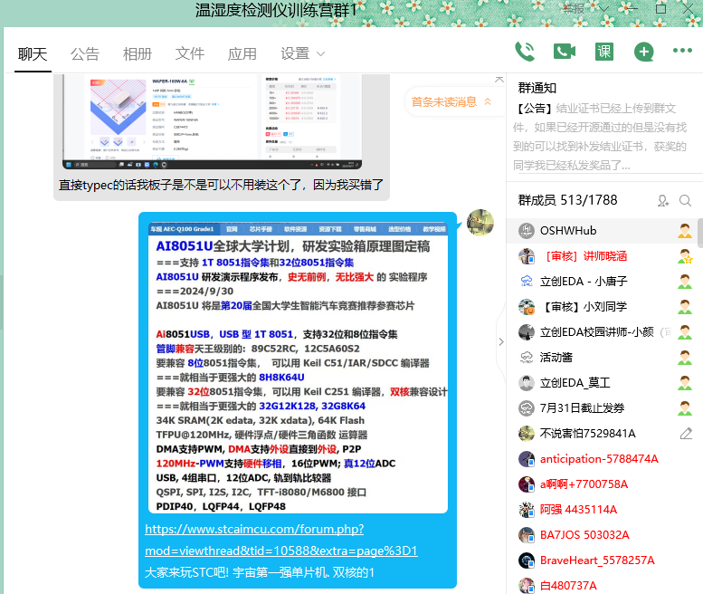Click owner badge icon next to OSHWHub
Screen dimensions: 703x594
685,231
